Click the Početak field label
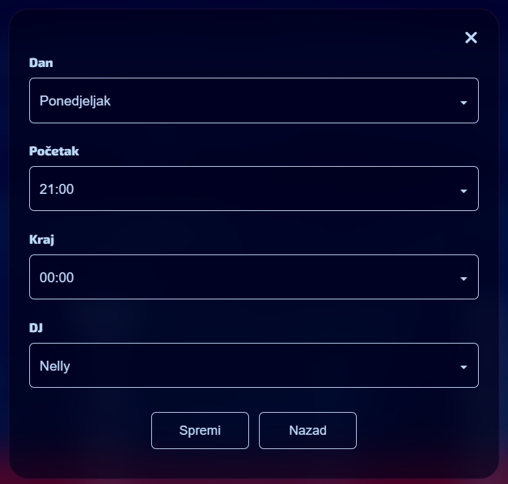The height and width of the screenshot is (484, 508). (54, 151)
